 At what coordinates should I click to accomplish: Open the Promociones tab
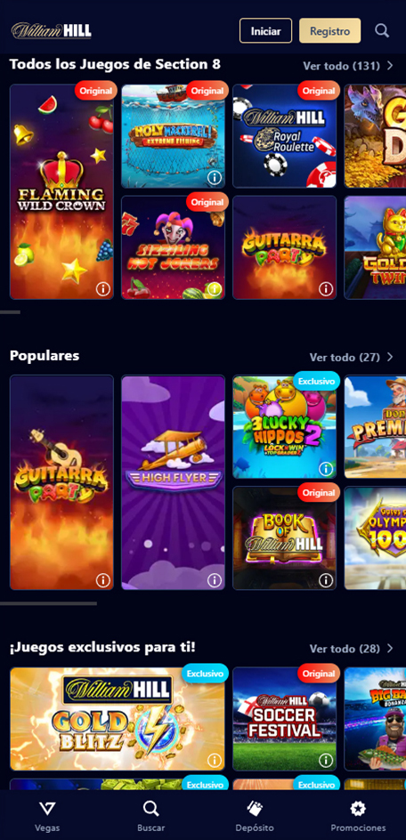(358, 816)
